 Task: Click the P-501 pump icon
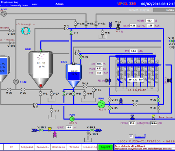(x=4, y=13)
